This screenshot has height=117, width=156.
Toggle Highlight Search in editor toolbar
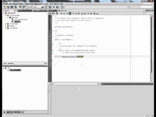[70, 14]
